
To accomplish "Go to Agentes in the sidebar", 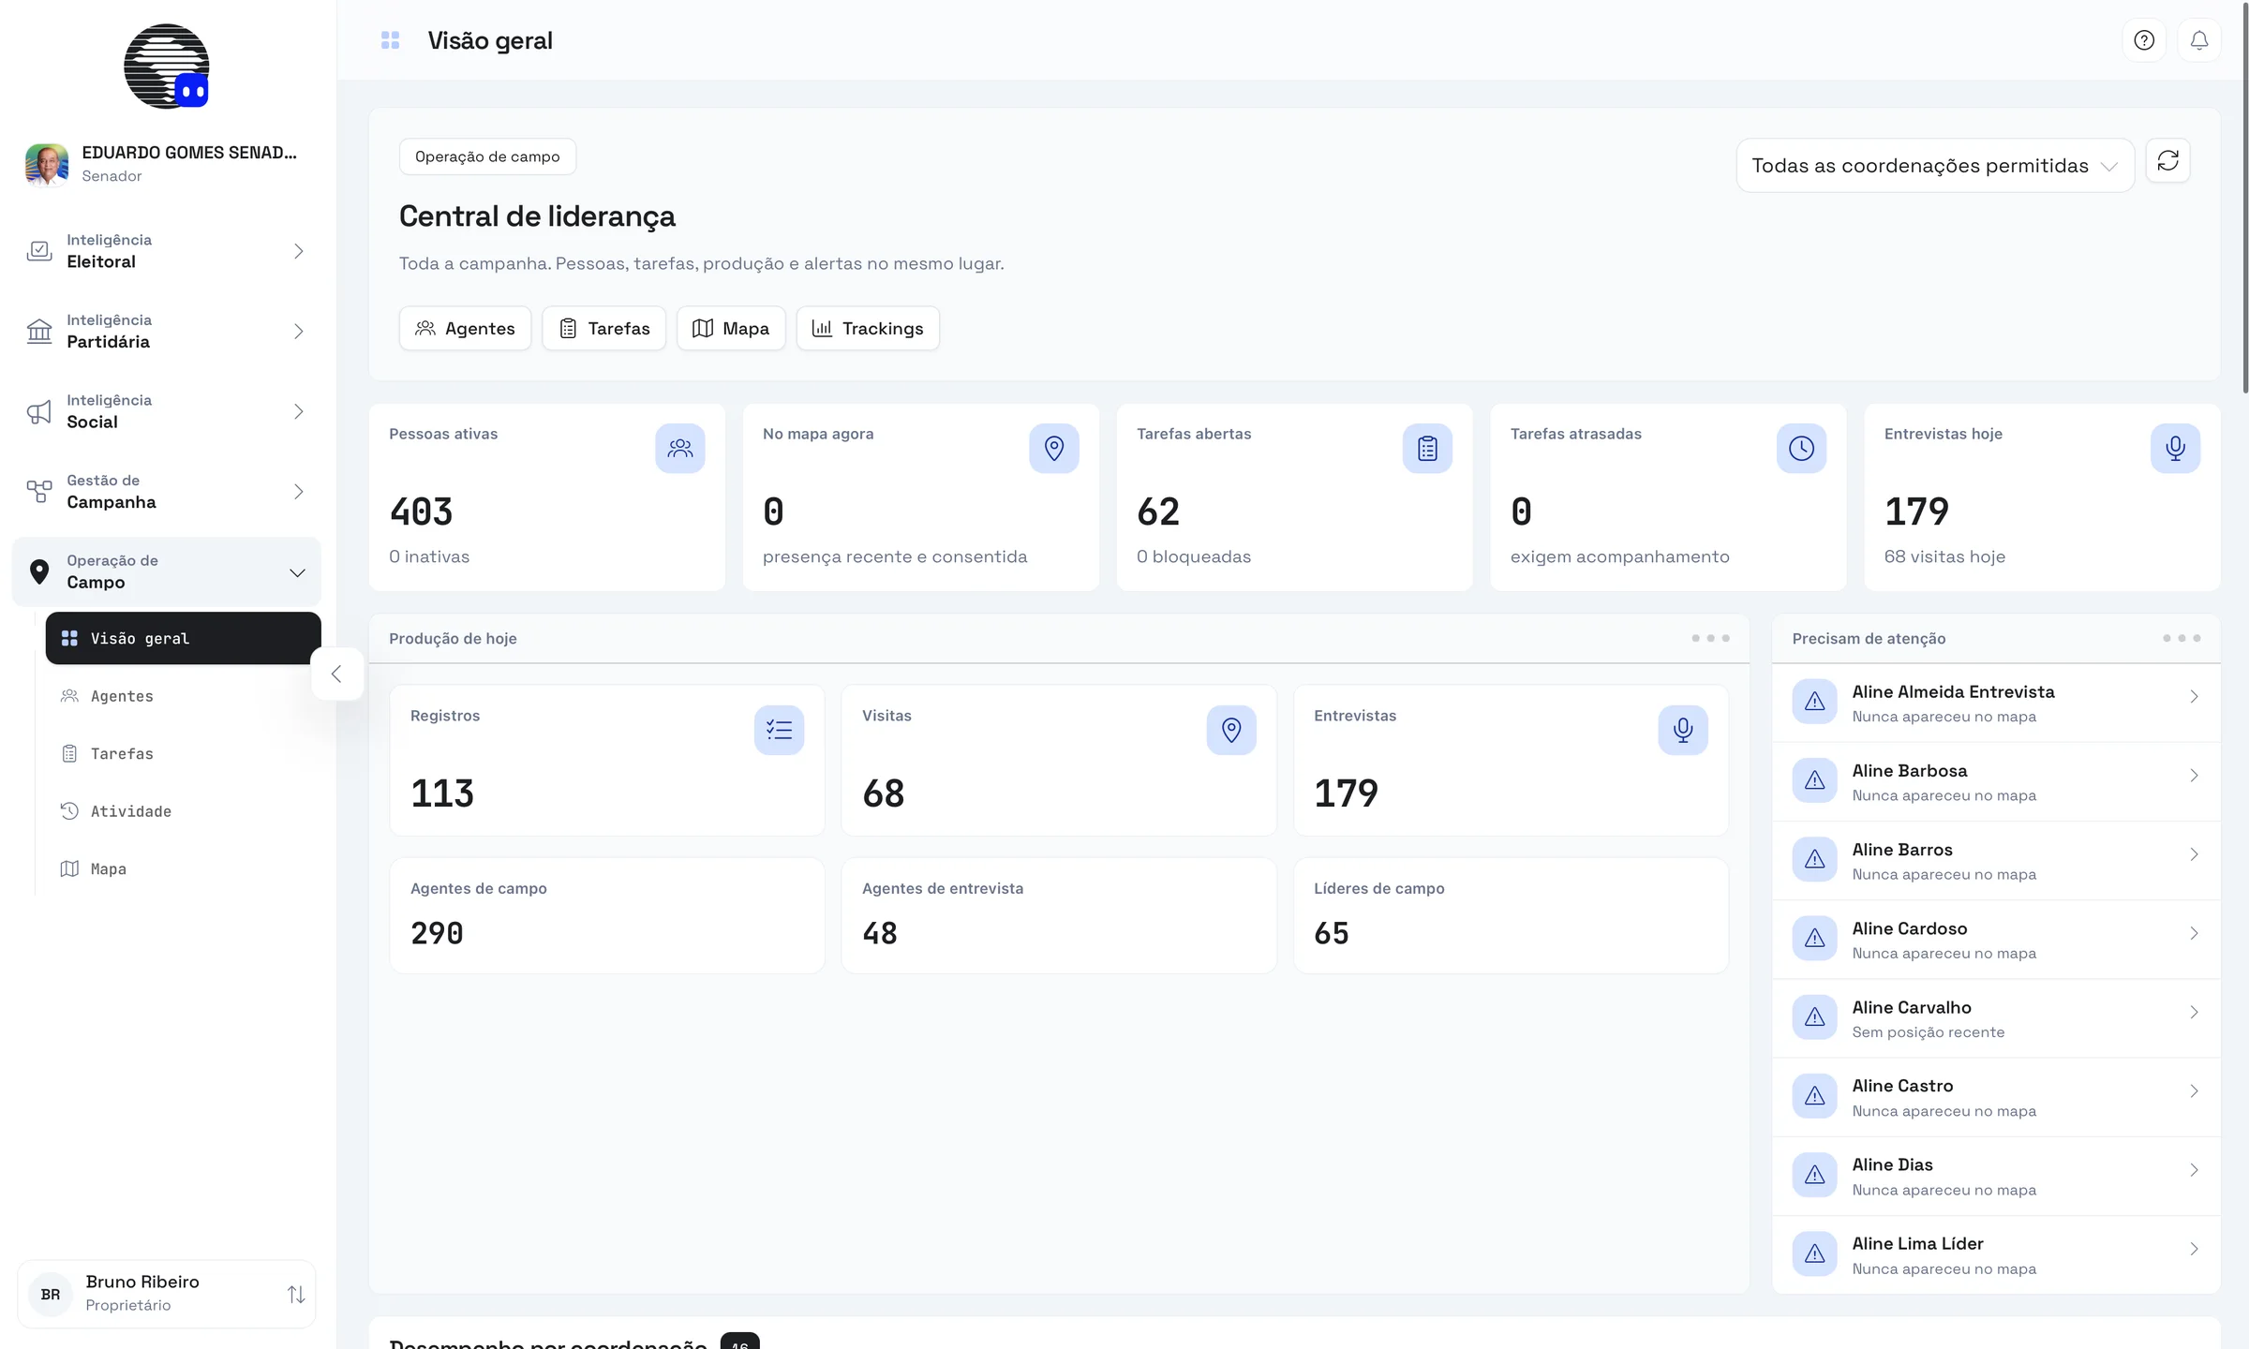I will point(183,696).
